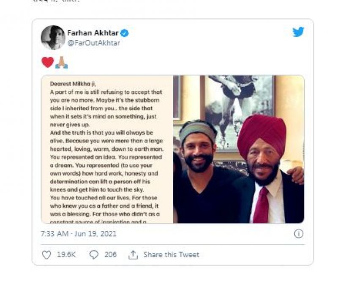Click the share arrow icon
The height and width of the screenshot is (281, 338).
pyautogui.click(x=134, y=255)
